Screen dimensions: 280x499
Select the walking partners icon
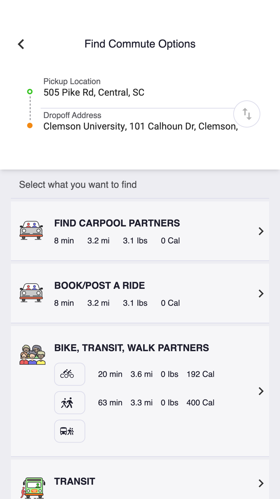click(x=69, y=402)
